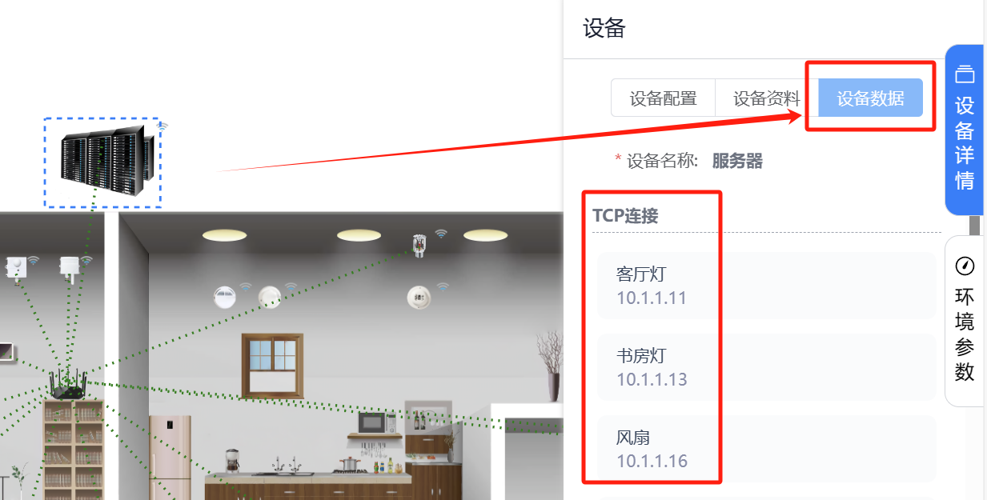Open the 环境参数 side panel tab
The image size is (987, 500).
tap(965, 322)
